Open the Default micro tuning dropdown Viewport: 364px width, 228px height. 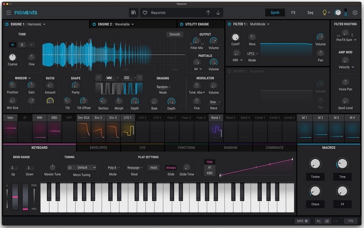pyautogui.click(x=84, y=168)
